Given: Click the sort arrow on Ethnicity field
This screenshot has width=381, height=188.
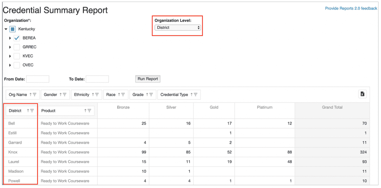Looking at the screenshot, I should (x=93, y=95).
